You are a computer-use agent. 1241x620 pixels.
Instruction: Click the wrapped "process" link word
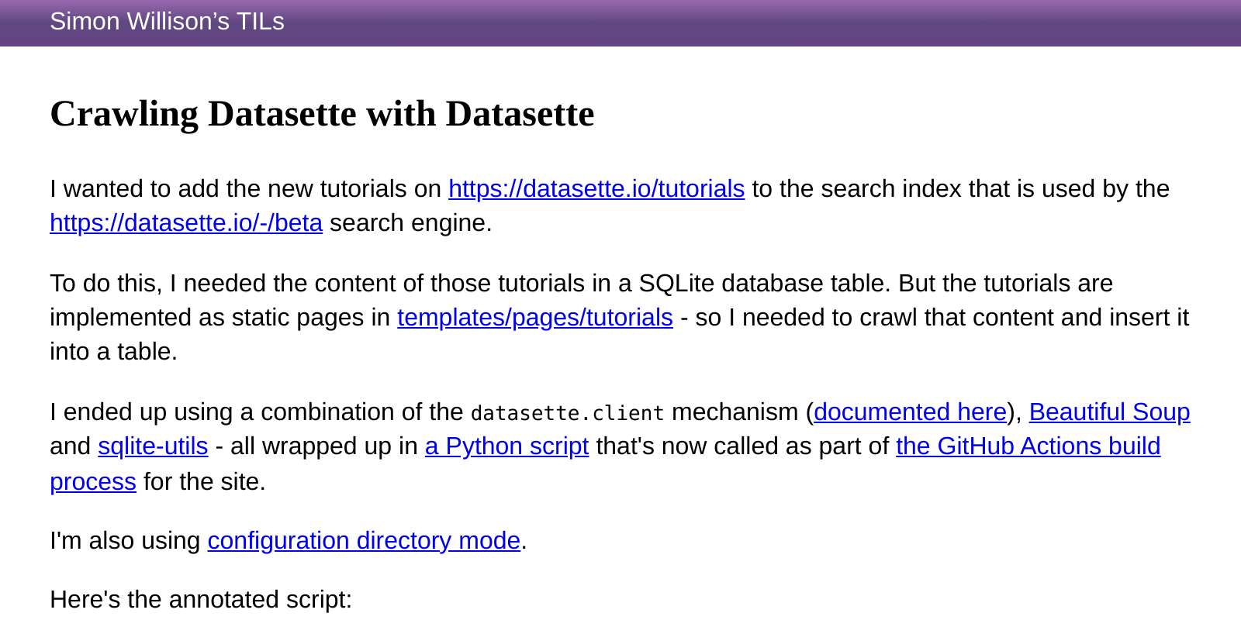(x=93, y=481)
